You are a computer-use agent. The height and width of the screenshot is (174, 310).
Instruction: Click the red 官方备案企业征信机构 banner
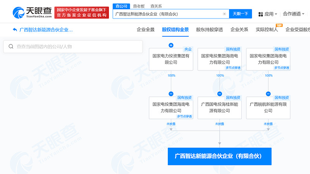tap(82, 13)
